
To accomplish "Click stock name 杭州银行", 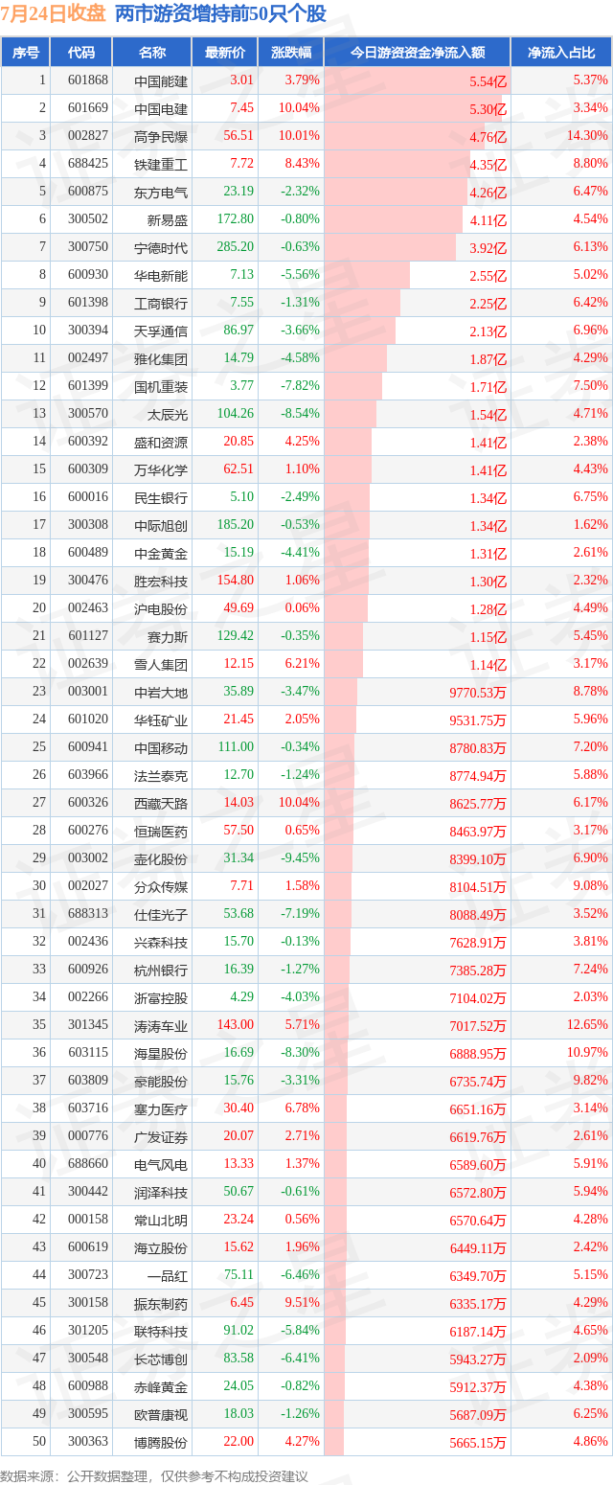I will (x=161, y=970).
